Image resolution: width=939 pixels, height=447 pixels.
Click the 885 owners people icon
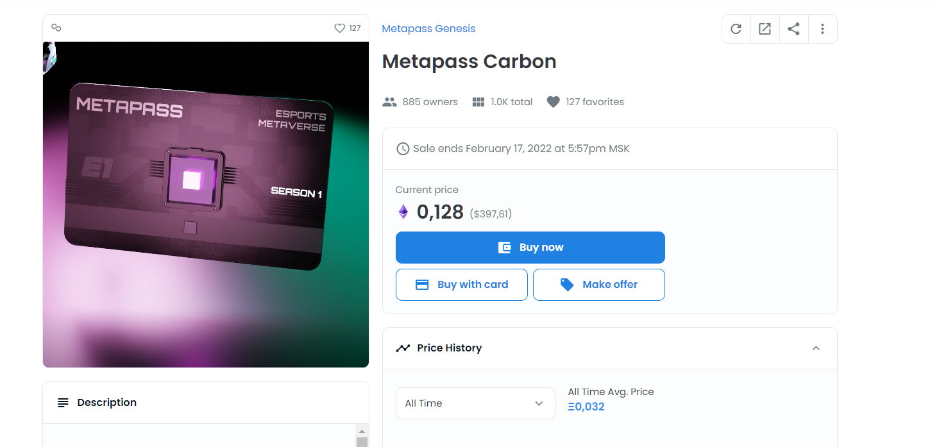pyautogui.click(x=389, y=102)
